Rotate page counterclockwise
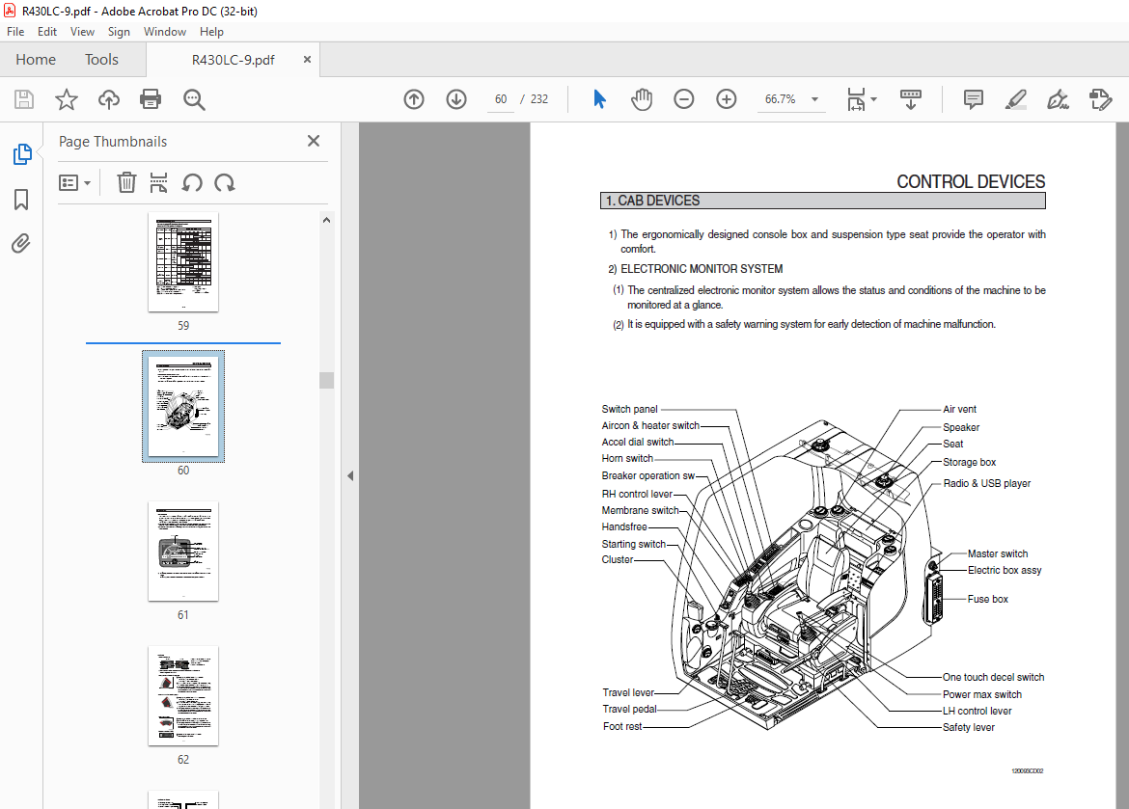This screenshot has height=809, width=1129. click(x=191, y=183)
